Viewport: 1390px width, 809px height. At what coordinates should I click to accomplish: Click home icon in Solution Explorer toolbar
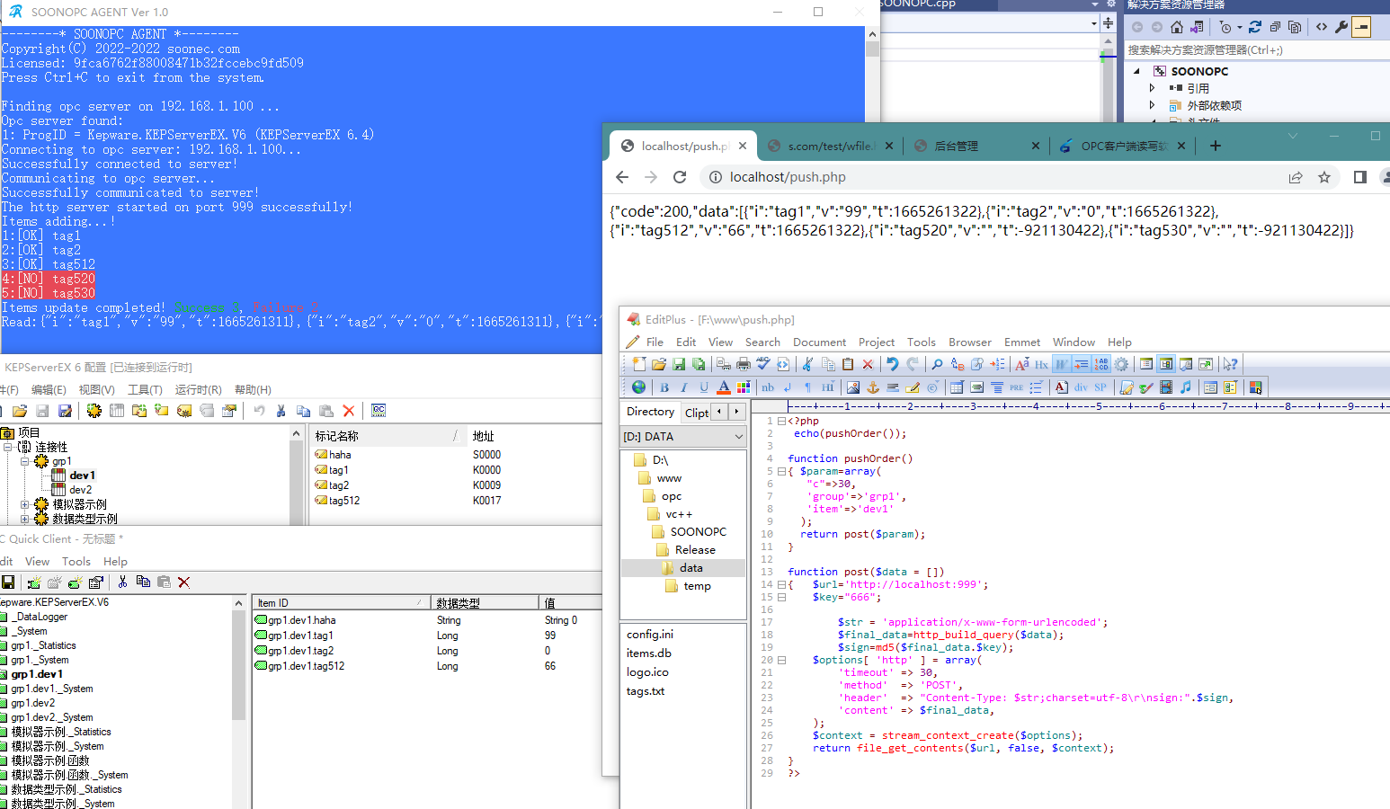coord(1177,27)
